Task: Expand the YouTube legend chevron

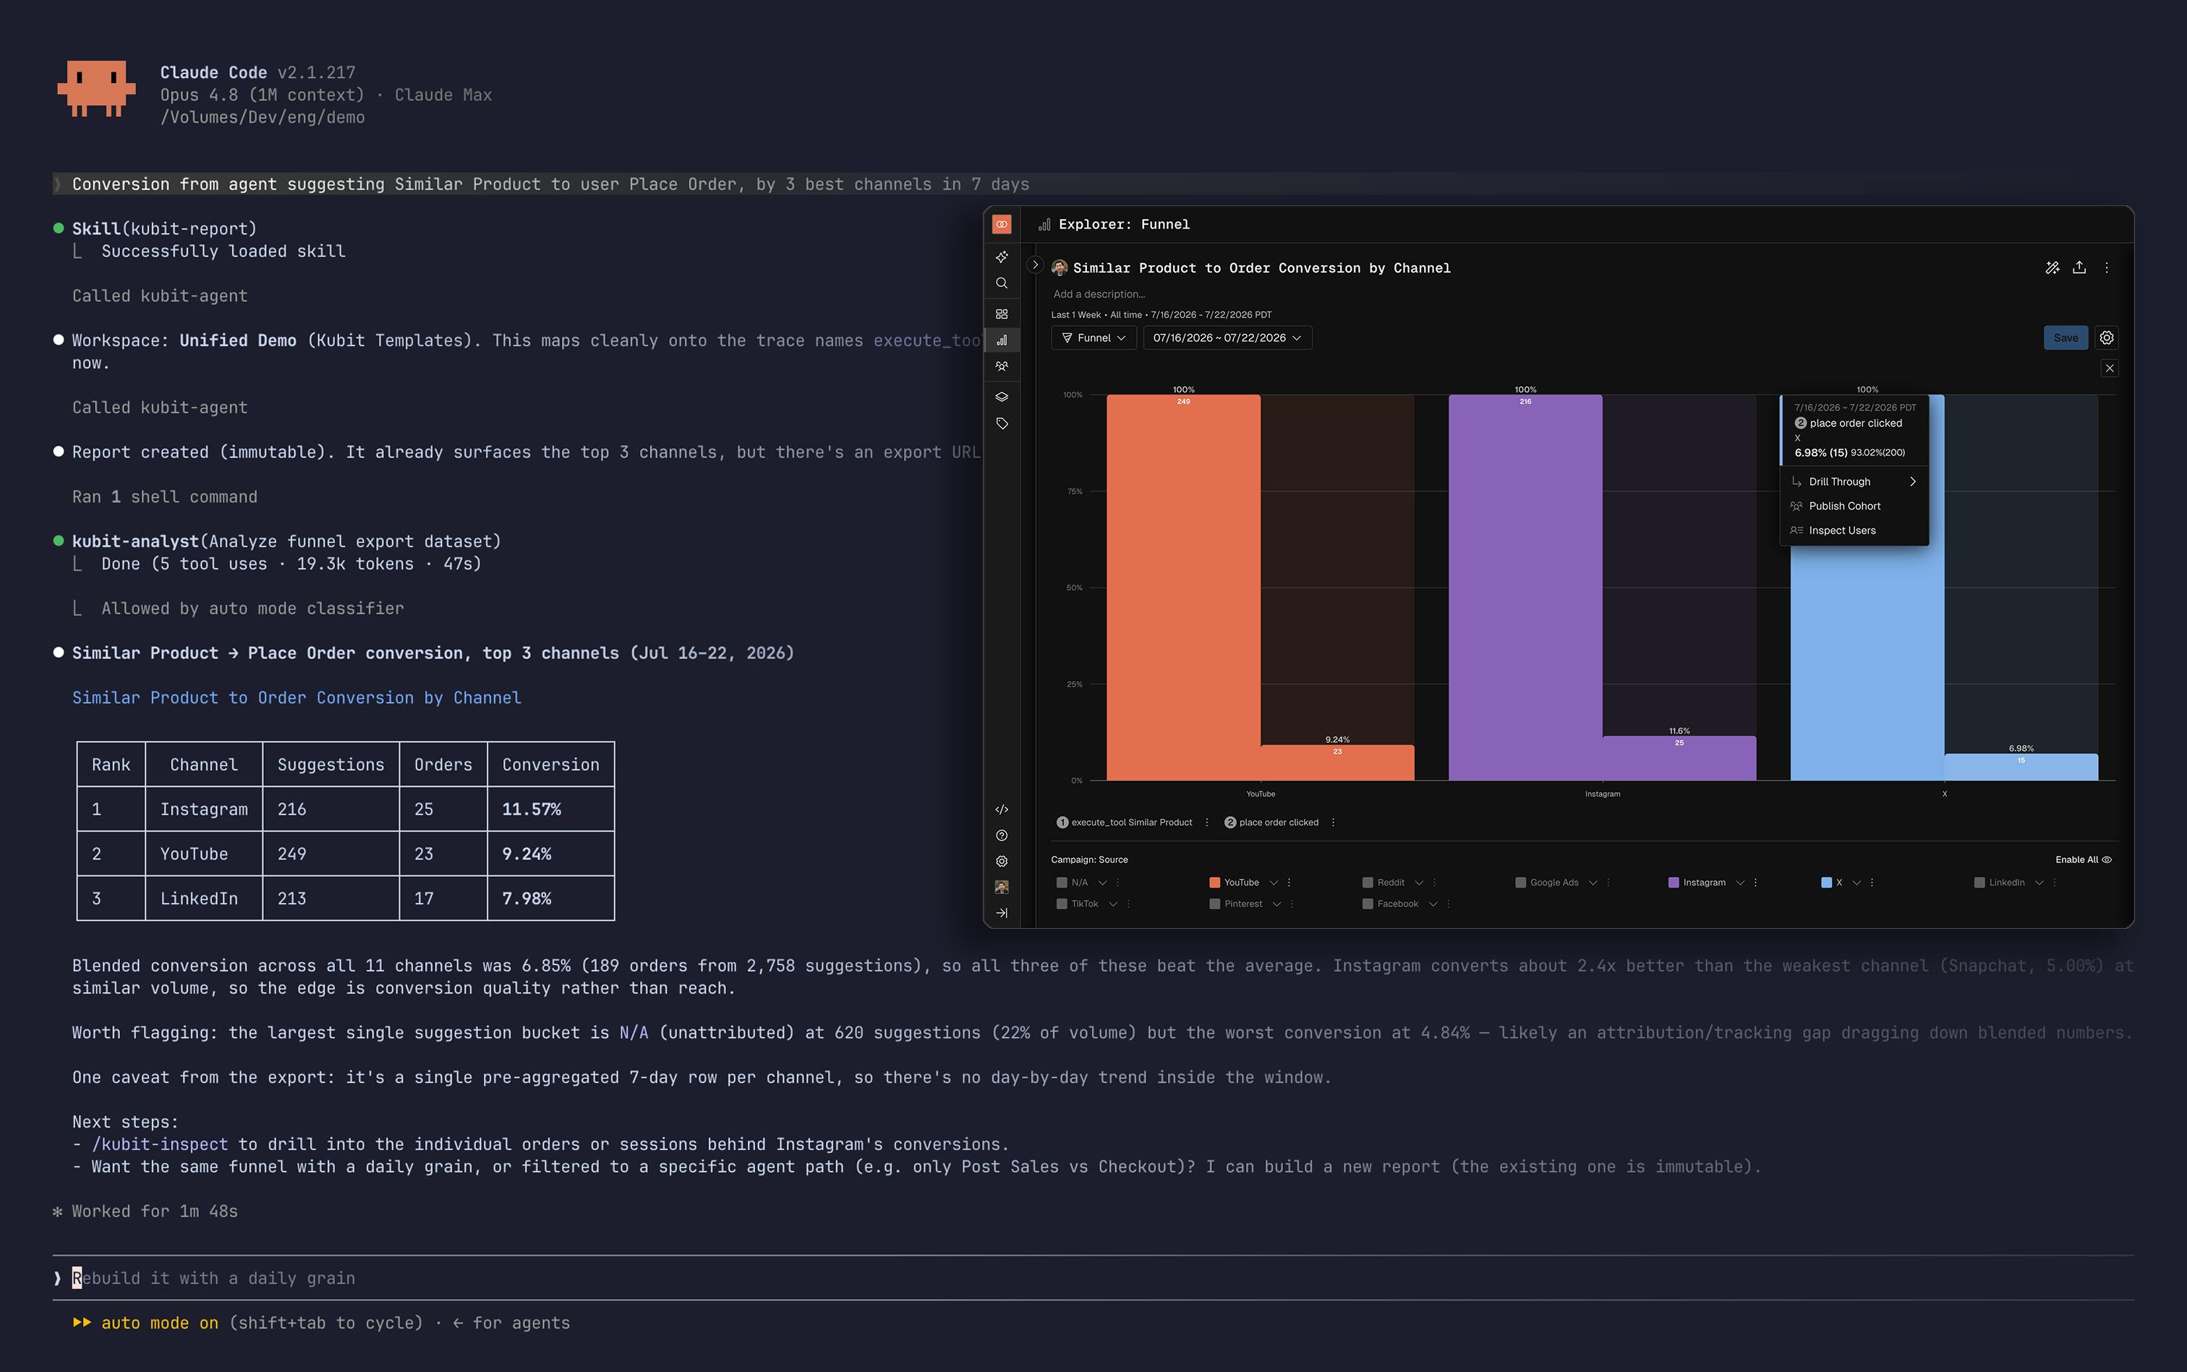Action: tap(1273, 882)
